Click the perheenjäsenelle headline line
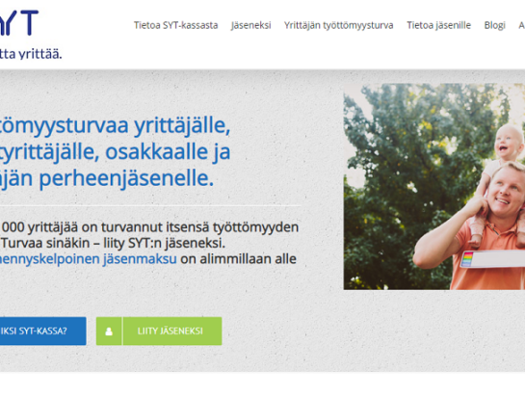The image size is (525, 397). point(107,178)
